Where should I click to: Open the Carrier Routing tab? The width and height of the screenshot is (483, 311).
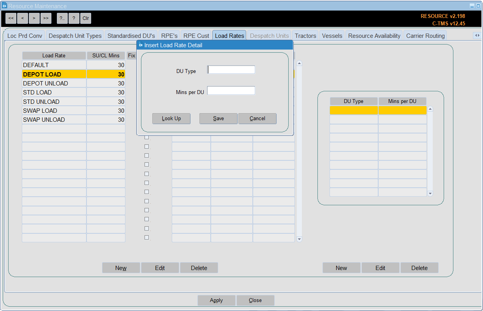[425, 36]
